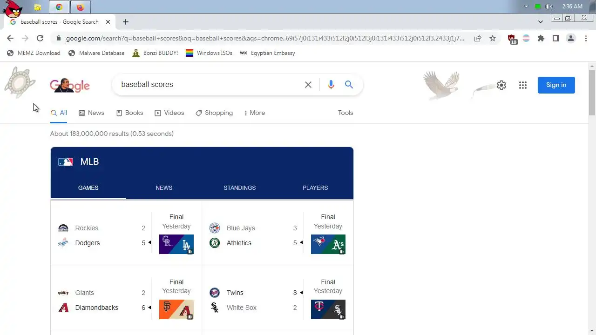596x335 pixels.
Task: Click the Twins team name
Action: click(x=235, y=293)
